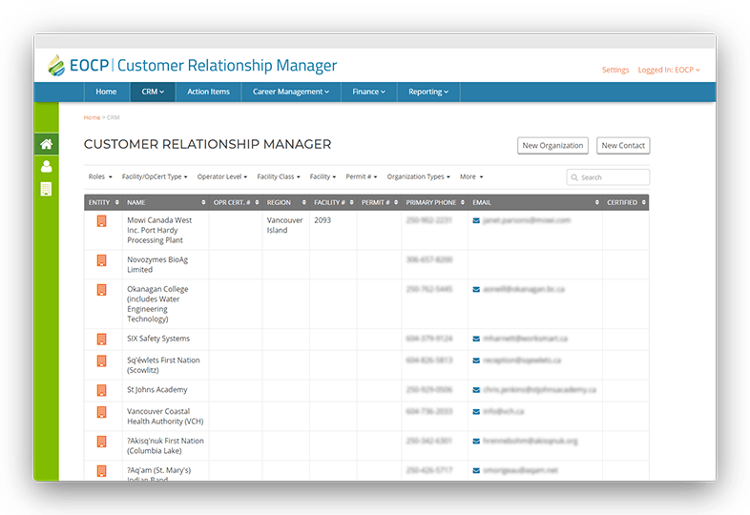Image resolution: width=750 pixels, height=515 pixels.
Task: Click entity icon for Novozymes BioAg Limited
Action: click(101, 260)
